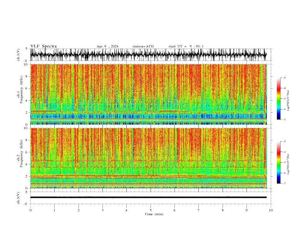Click time axis tick label "8"
Screen dimensions: 305x236
coord(223,210)
